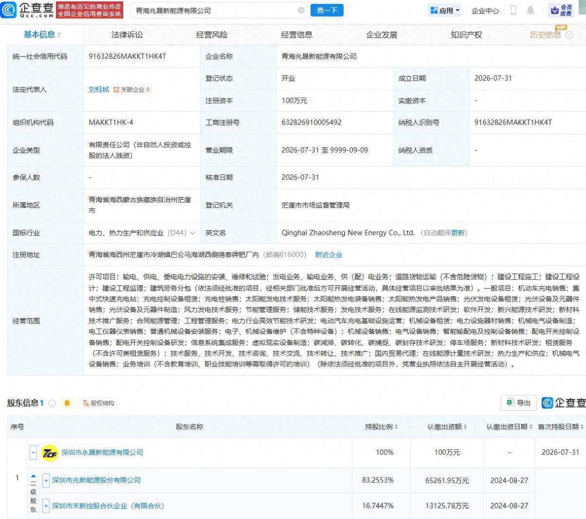Select credit code 91632826MAKKT1HK4T text
The image size is (586, 519).
tap(128, 56)
